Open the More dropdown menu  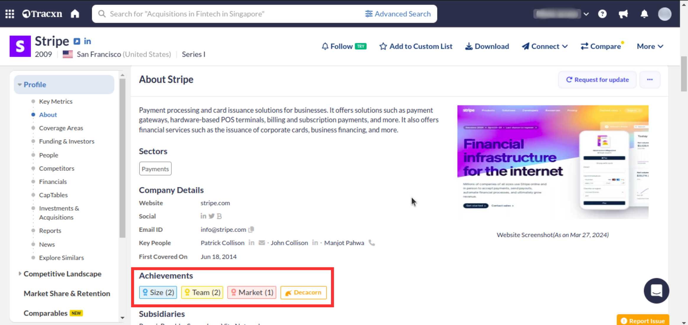click(x=650, y=46)
